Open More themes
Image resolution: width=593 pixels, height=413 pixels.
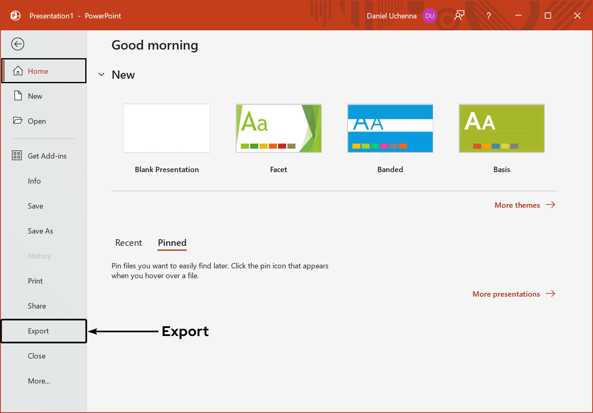tap(517, 205)
